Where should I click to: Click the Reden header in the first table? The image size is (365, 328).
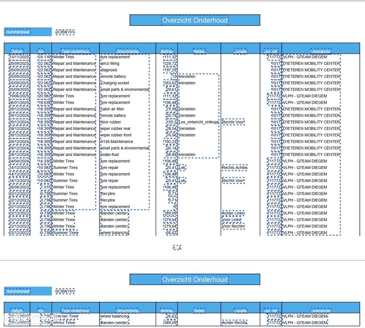199,51
